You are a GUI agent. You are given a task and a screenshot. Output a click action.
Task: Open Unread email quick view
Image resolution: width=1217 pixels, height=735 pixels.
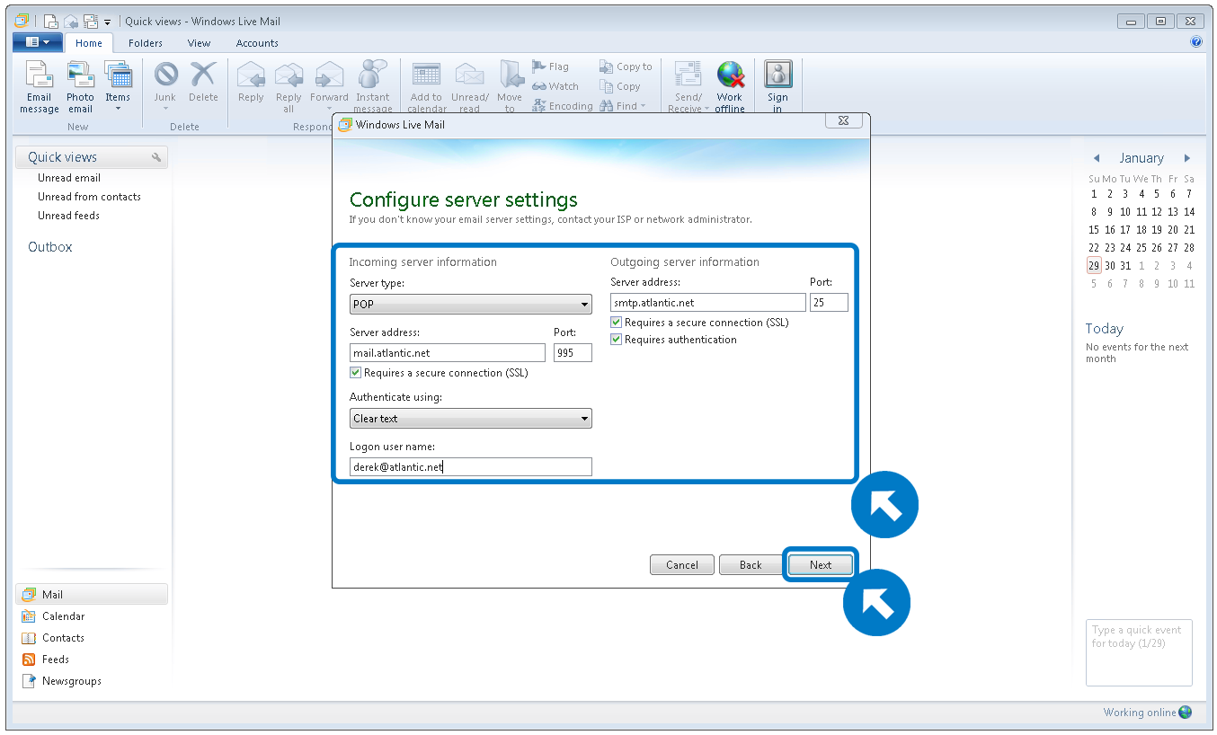point(69,178)
